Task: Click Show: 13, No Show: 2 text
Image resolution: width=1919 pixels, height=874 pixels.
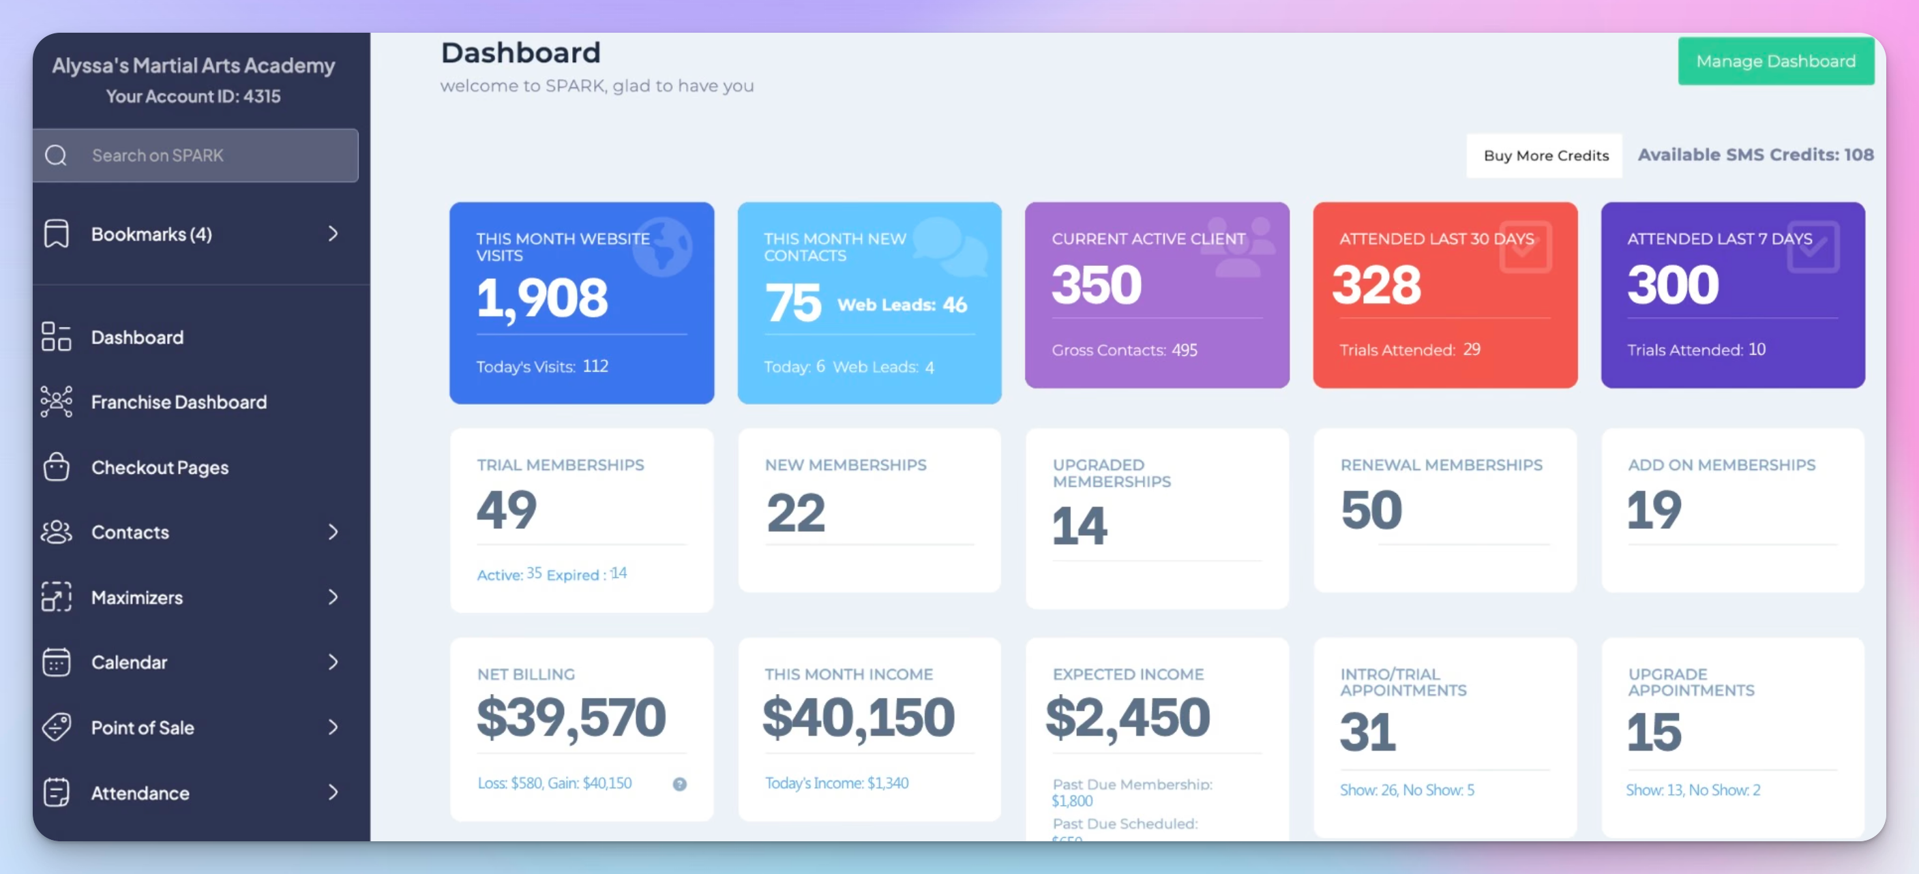Action: (1693, 790)
